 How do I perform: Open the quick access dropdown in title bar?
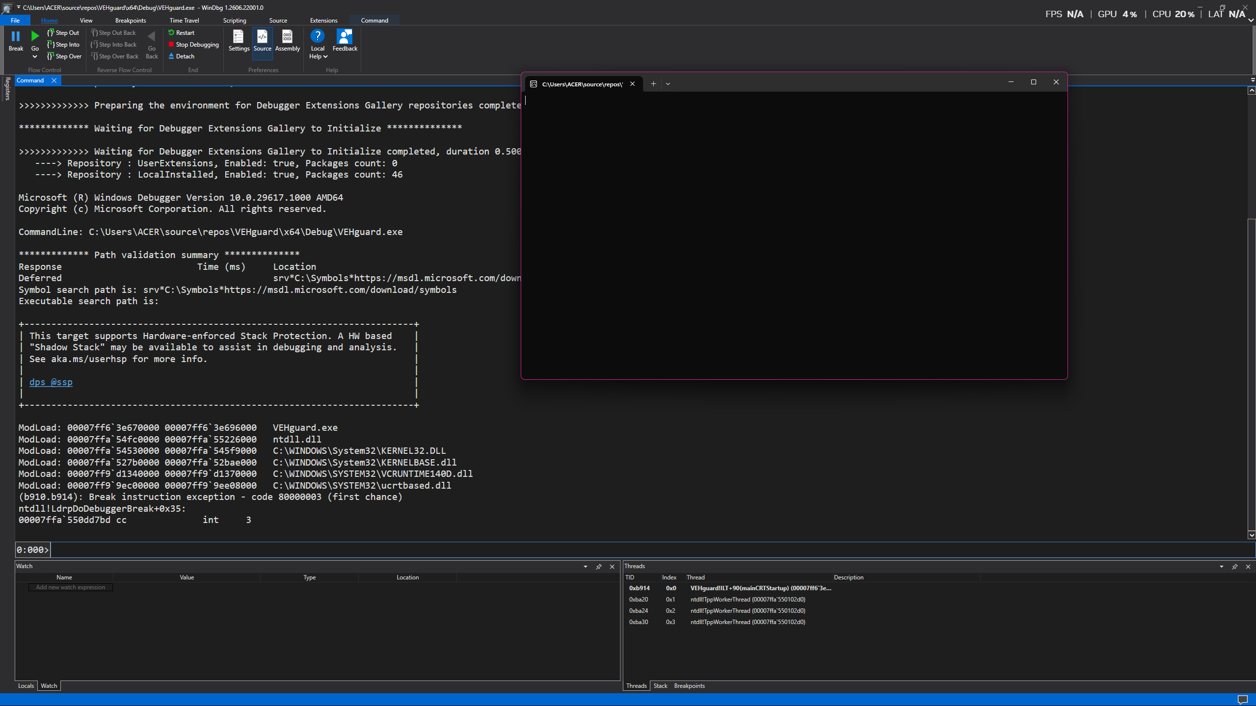[x=19, y=7]
